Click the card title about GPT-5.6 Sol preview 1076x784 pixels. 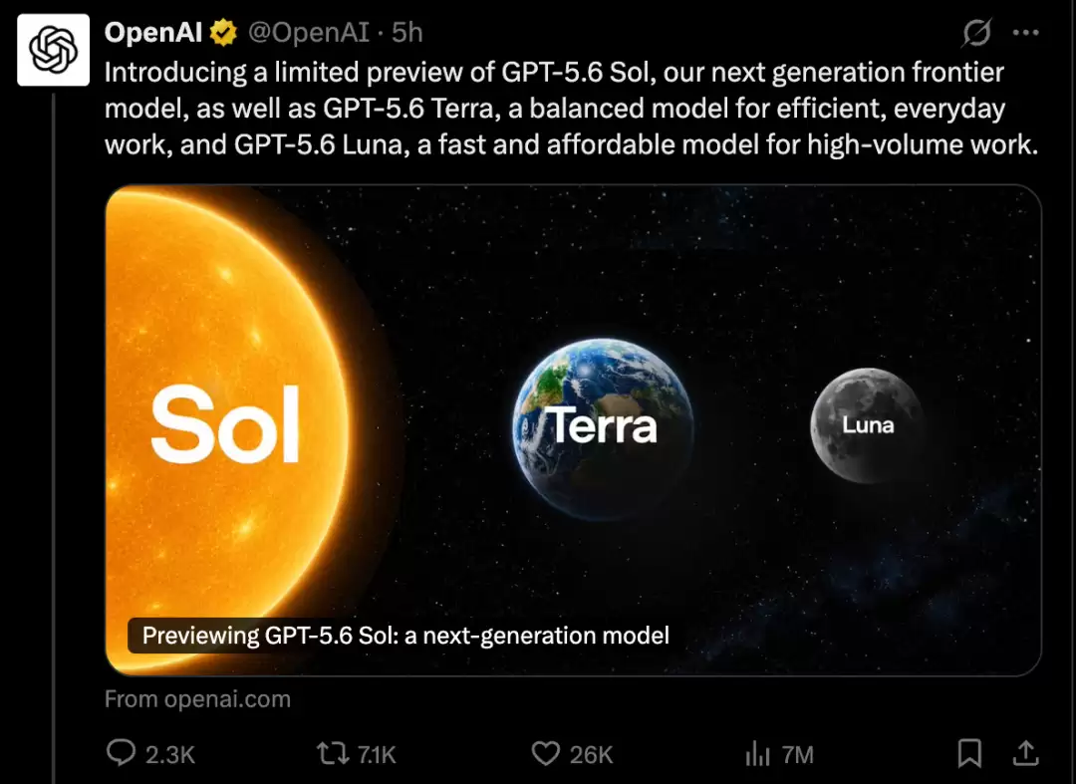click(405, 636)
